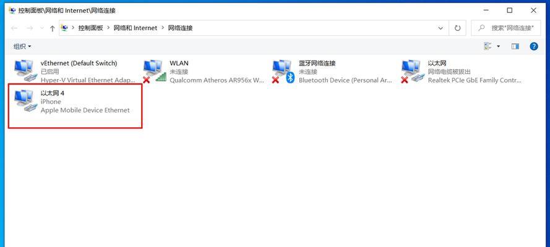Open the 组织 menu
Viewport: 550px width, 247px height.
tap(22, 46)
